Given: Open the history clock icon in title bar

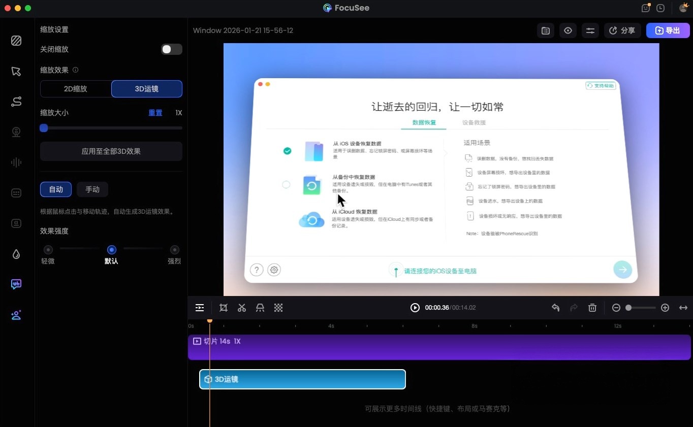Looking at the screenshot, I should (660, 8).
